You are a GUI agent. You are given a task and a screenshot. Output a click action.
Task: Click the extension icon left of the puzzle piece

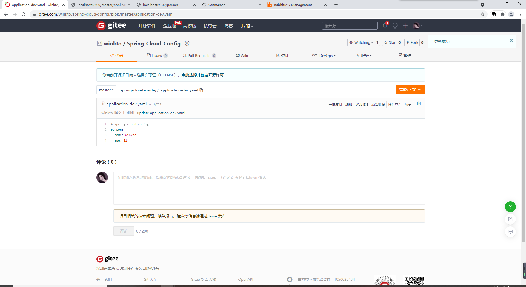494,14
